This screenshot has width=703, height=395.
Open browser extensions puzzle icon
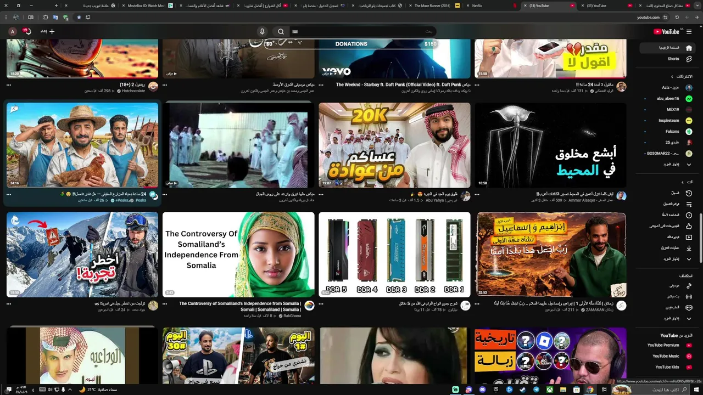46,18
